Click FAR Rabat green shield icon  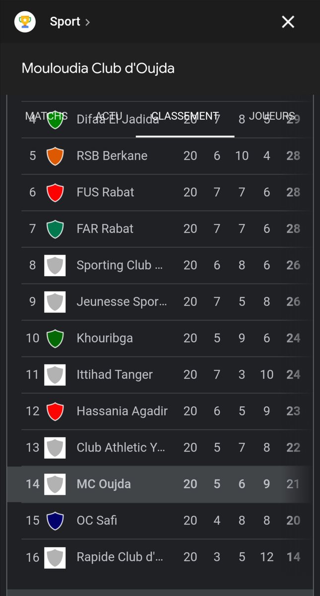tap(55, 229)
